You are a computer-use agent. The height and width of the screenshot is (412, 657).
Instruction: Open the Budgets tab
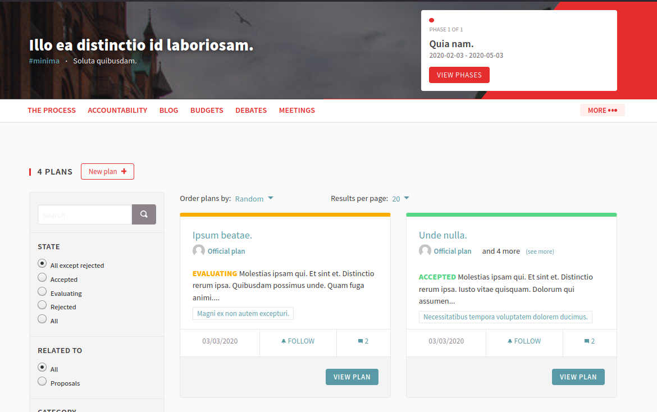[207, 111]
